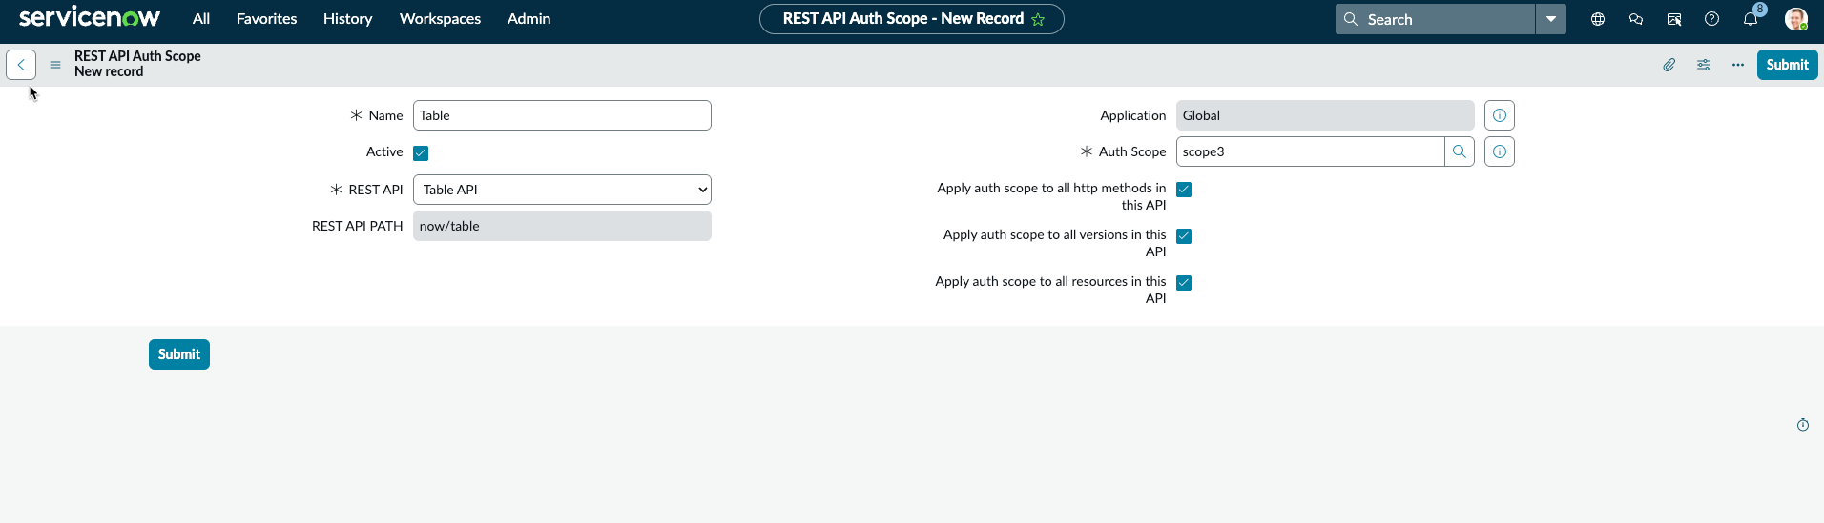The width and height of the screenshot is (1824, 523).
Task: Open the accessibility display preferences icon
Action: coord(1674,19)
